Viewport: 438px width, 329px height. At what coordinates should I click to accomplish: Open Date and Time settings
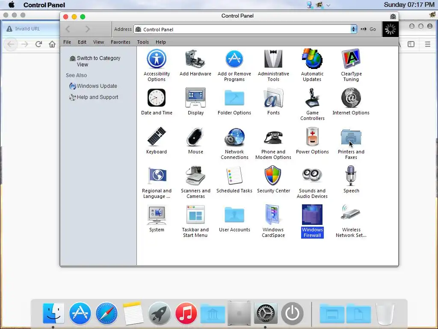coord(157,98)
